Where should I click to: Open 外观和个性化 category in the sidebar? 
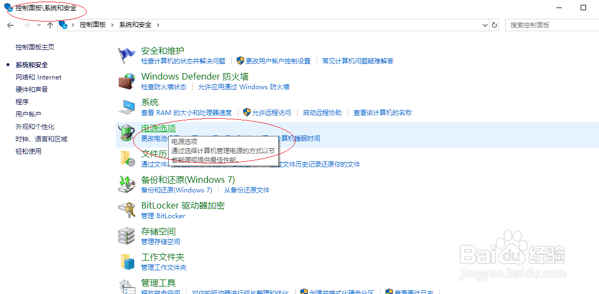tap(35, 127)
